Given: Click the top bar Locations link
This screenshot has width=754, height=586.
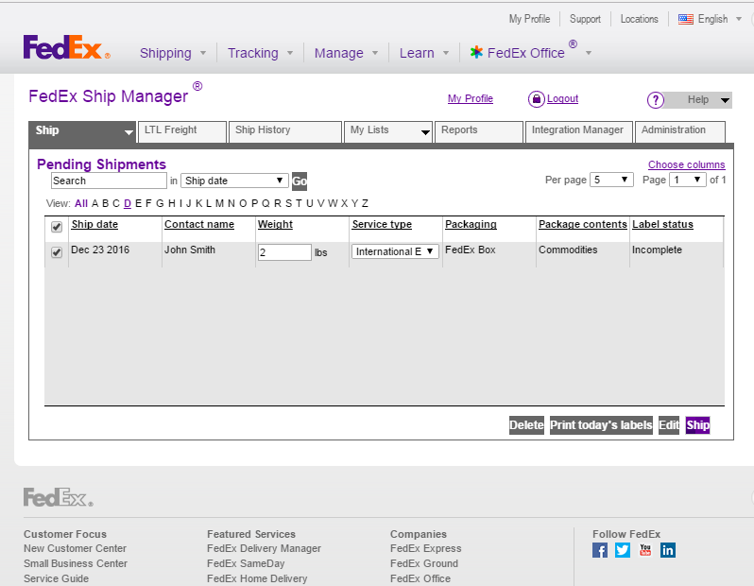Looking at the screenshot, I should [x=639, y=19].
